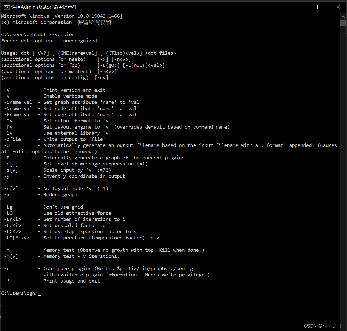Click 'all -ofile options to be ignored.)' line
Image resolution: width=347 pixels, height=331 pixels.
point(49,152)
